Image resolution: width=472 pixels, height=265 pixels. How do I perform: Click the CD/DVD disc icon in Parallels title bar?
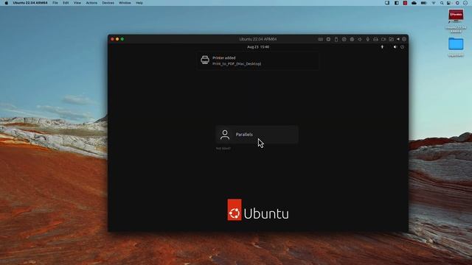(344, 39)
